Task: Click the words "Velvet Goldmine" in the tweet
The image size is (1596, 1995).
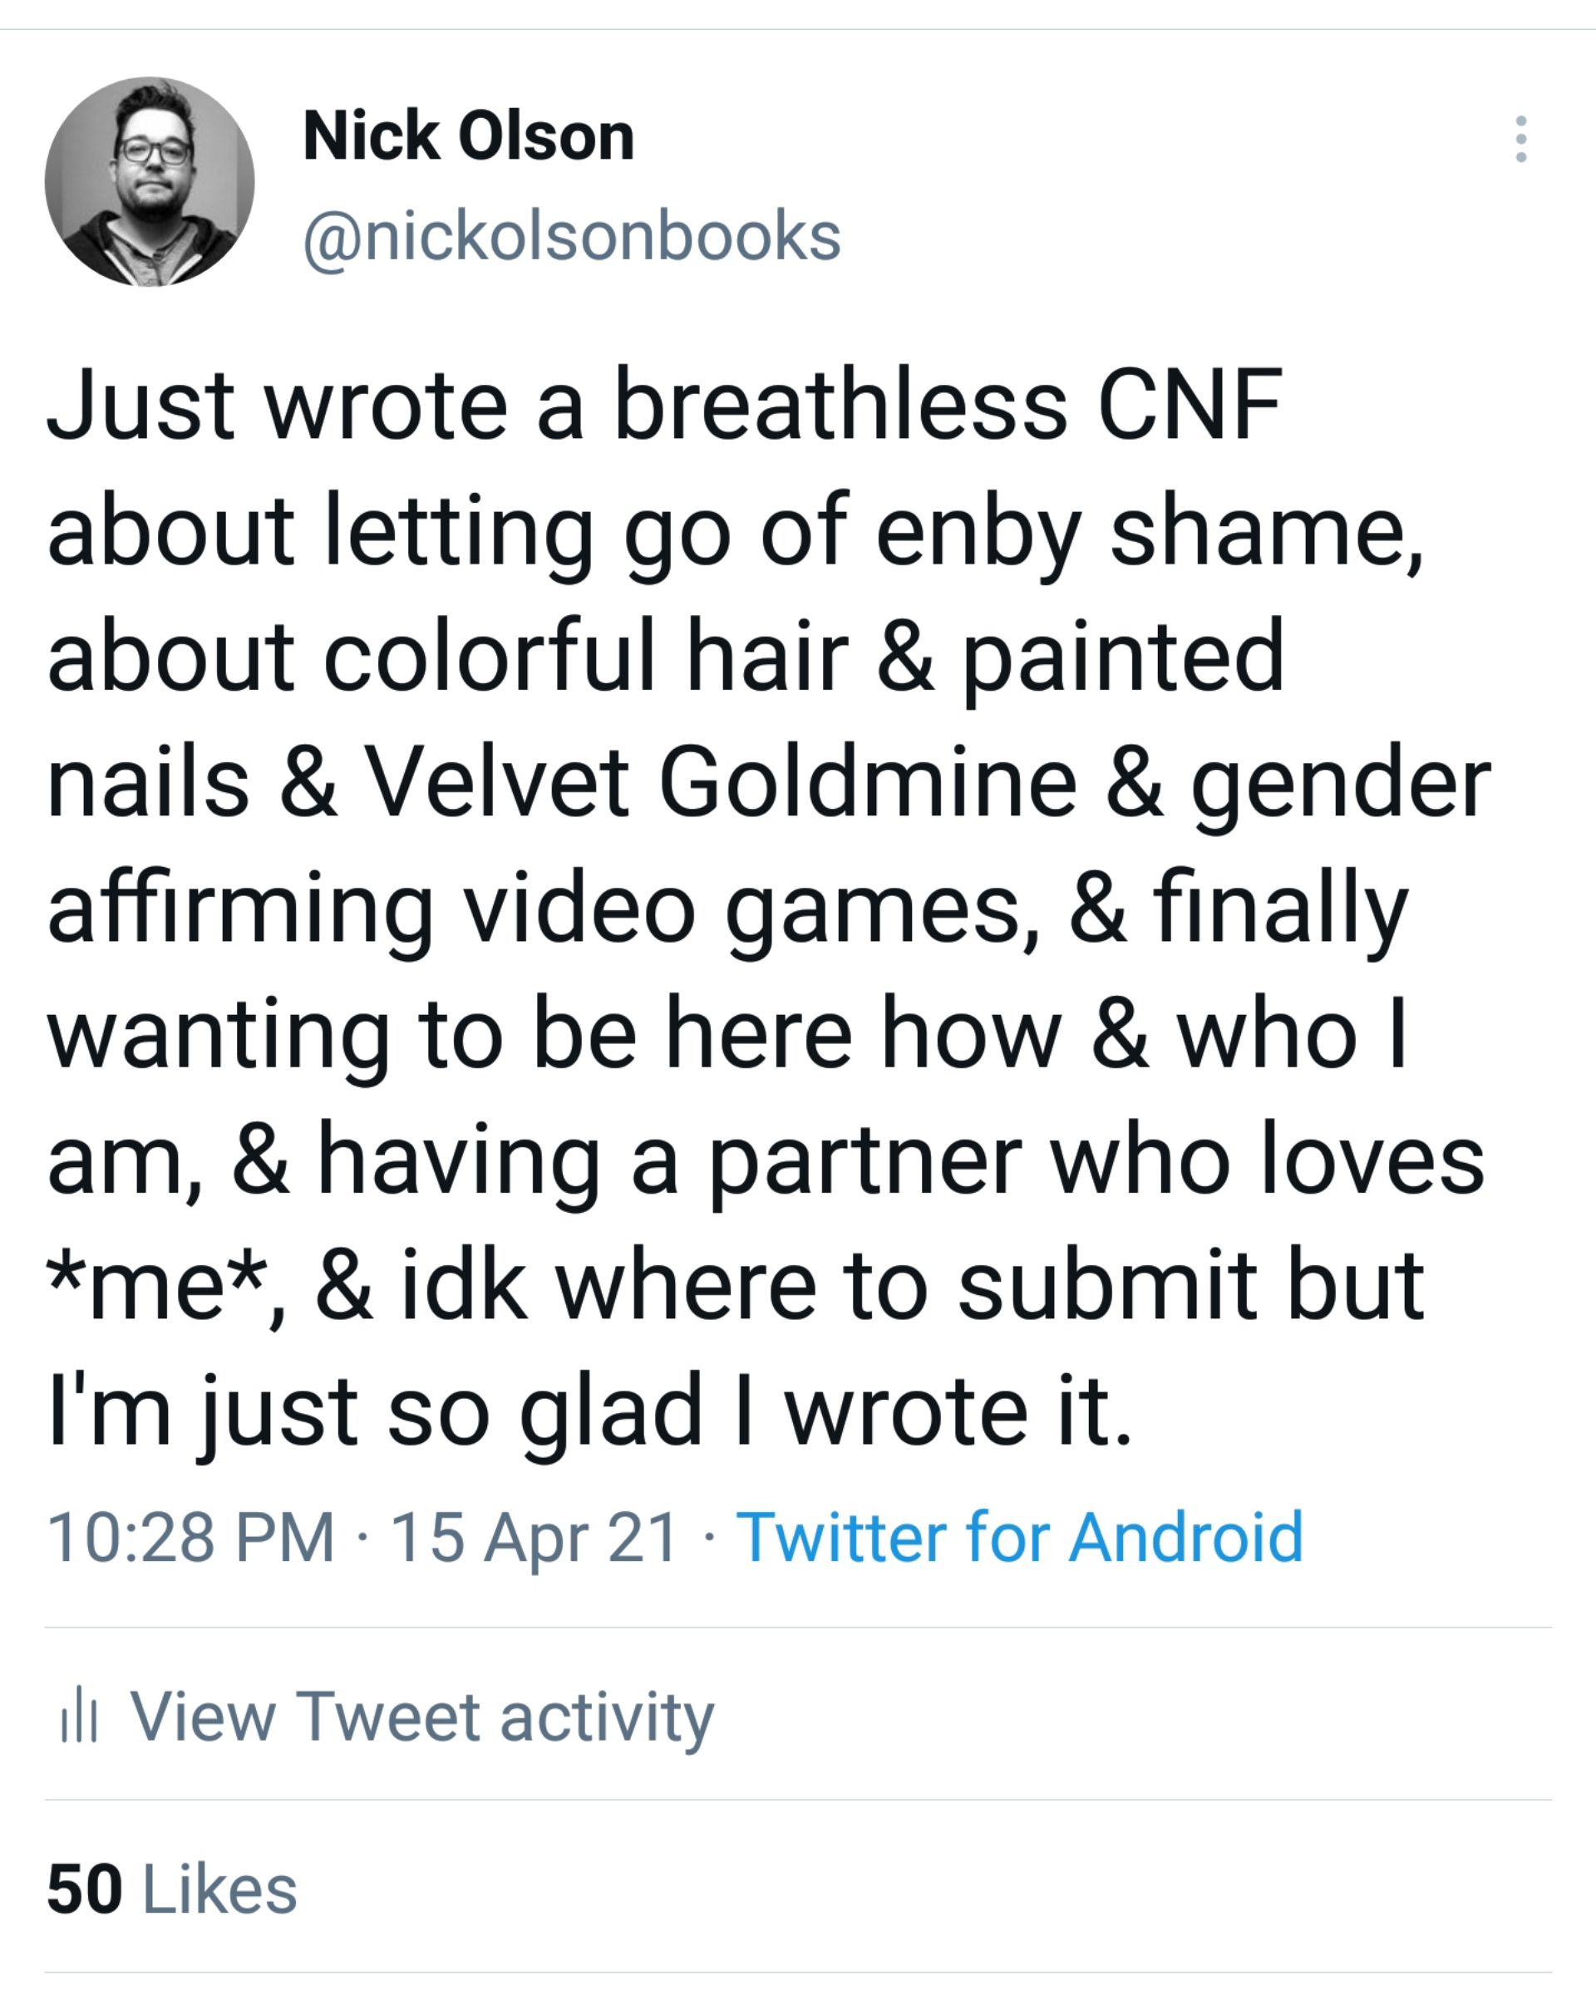Action: tap(721, 783)
